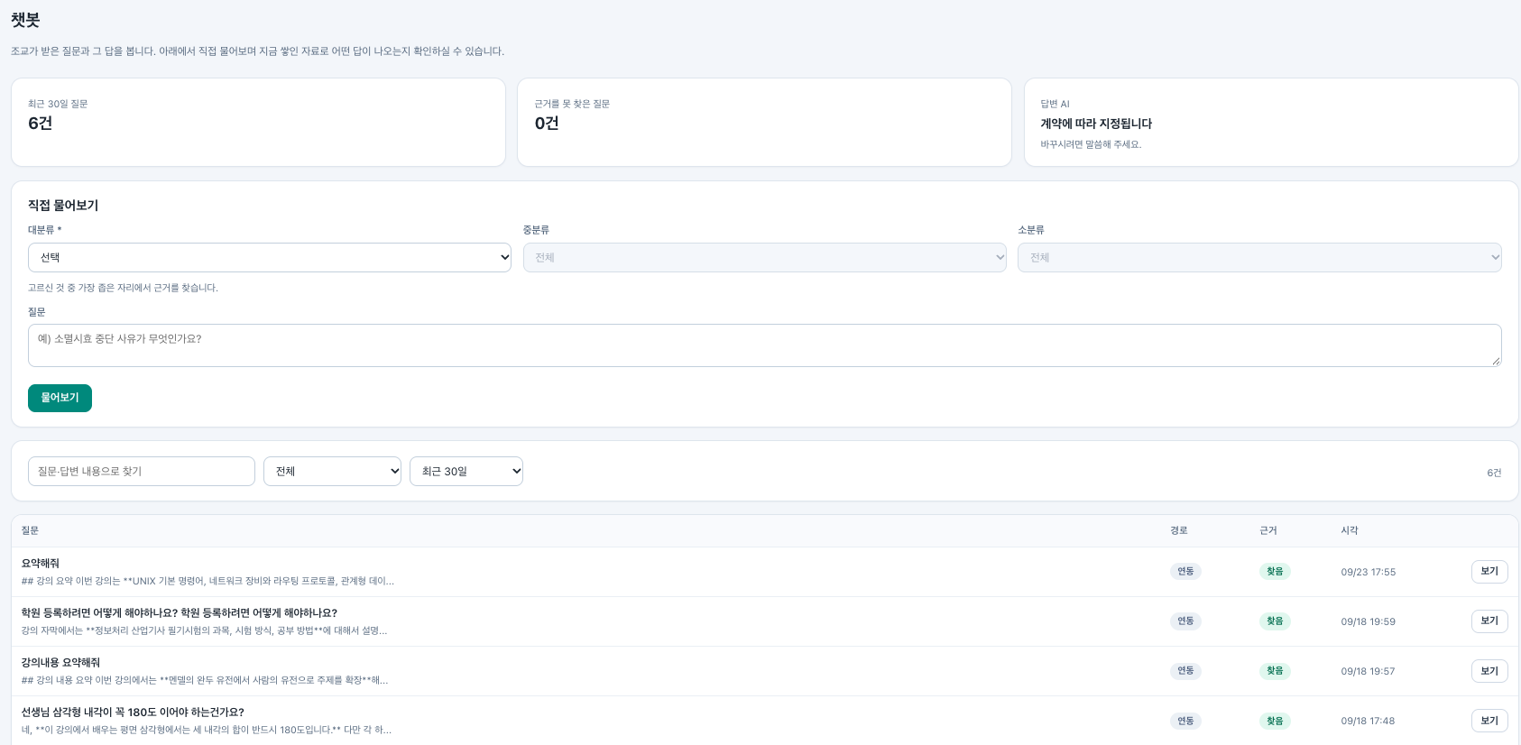Screen dimensions: 1521x745
Task: Select the 강의내용 요약해줘 question row
Action: (765, 671)
